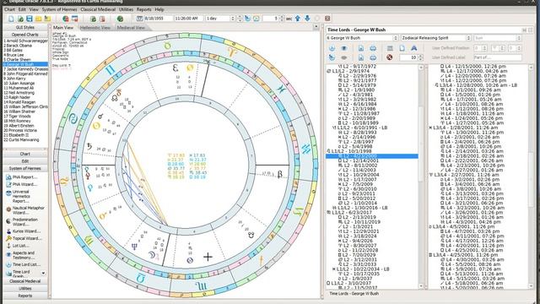Click the New chart icon in toolbar
The height and width of the screenshot is (304, 540).
(11, 19)
